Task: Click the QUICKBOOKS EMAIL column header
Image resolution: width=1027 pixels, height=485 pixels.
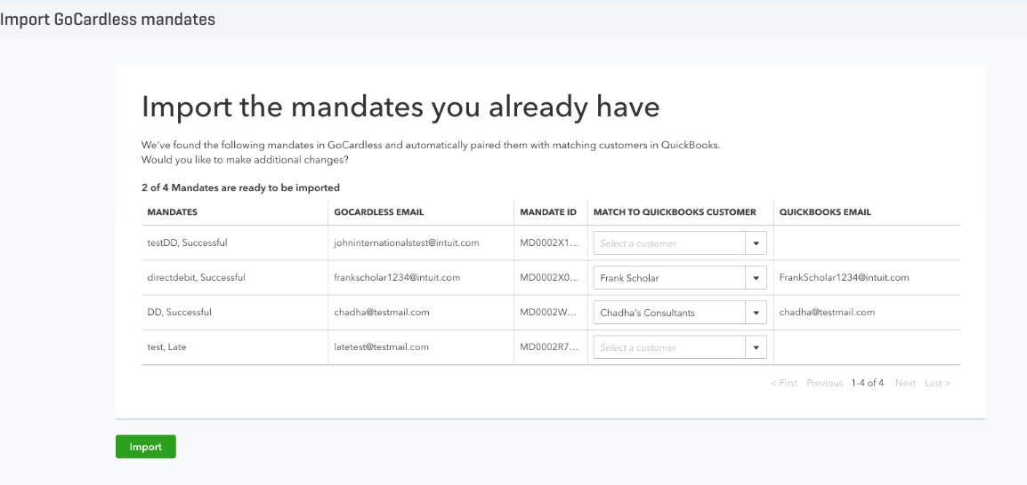Action: click(x=825, y=212)
